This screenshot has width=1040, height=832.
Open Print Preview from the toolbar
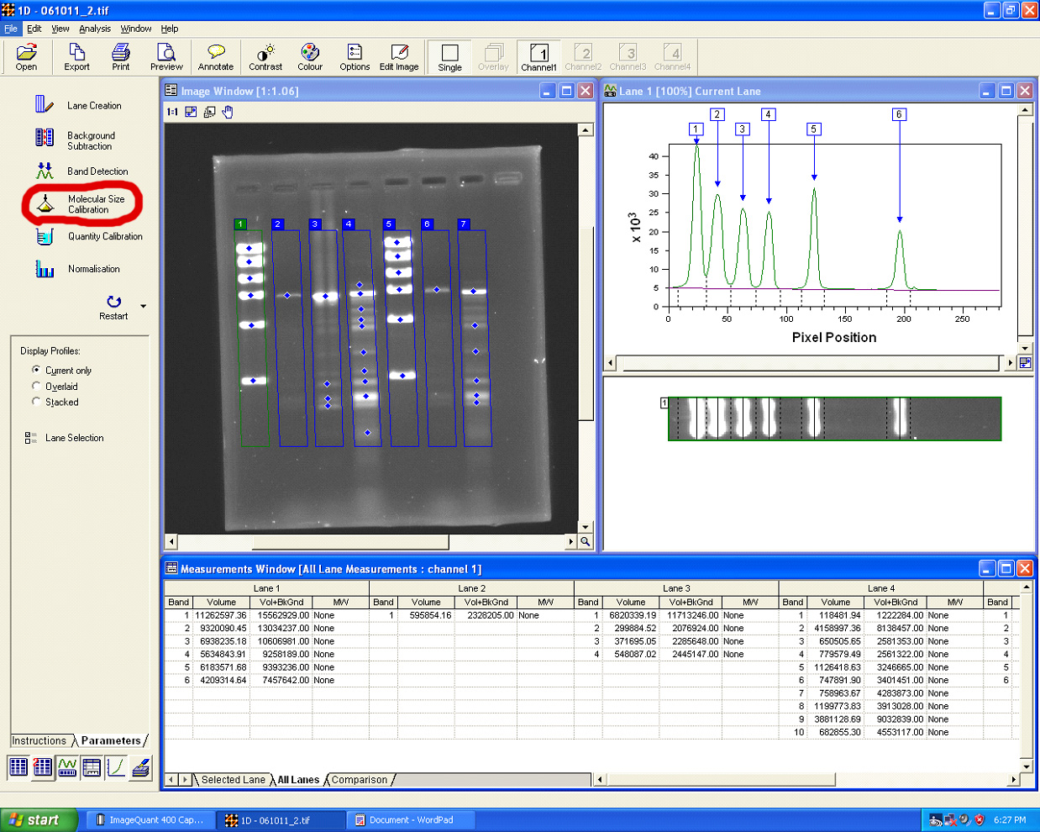[x=166, y=57]
